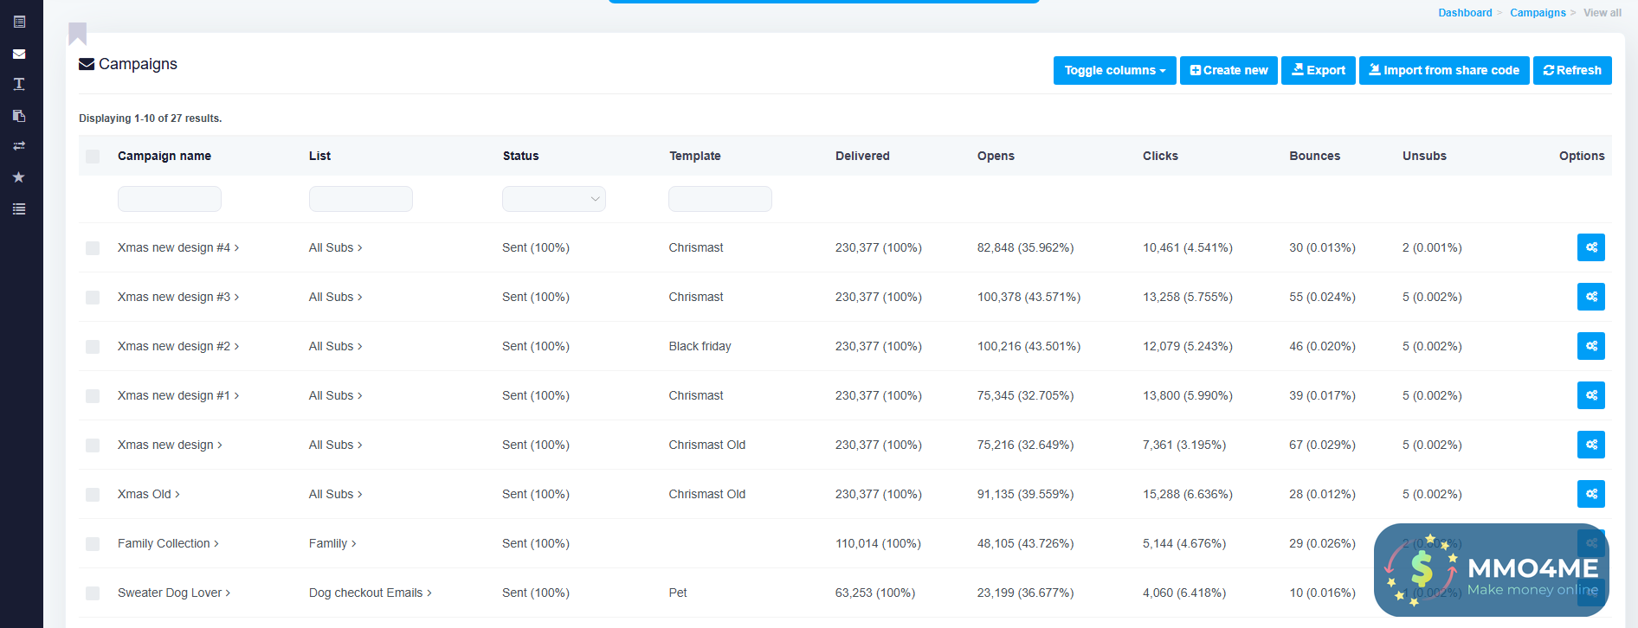Select the Family Collection row checkbox
Screen dimensions: 1638x628
coord(93,544)
